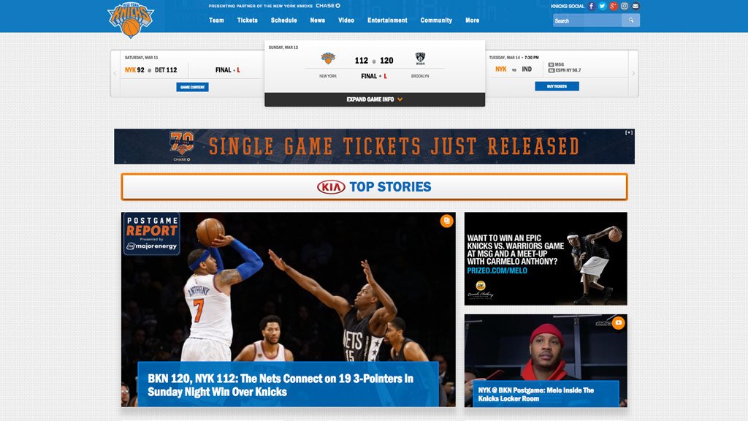Click the Google Plus social icon
The width and height of the screenshot is (748, 421).
click(614, 6)
